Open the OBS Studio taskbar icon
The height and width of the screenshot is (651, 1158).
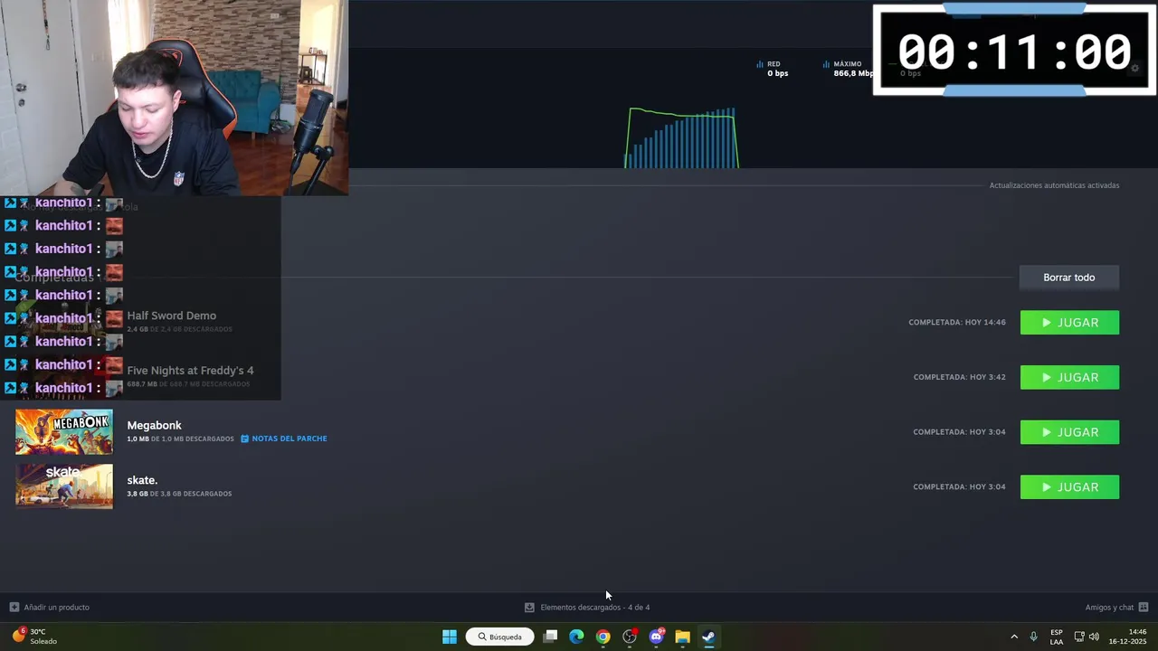(630, 637)
